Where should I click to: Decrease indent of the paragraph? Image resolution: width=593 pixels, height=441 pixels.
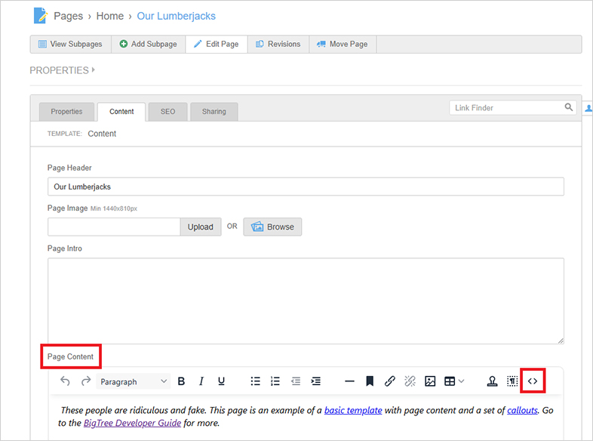click(x=296, y=381)
